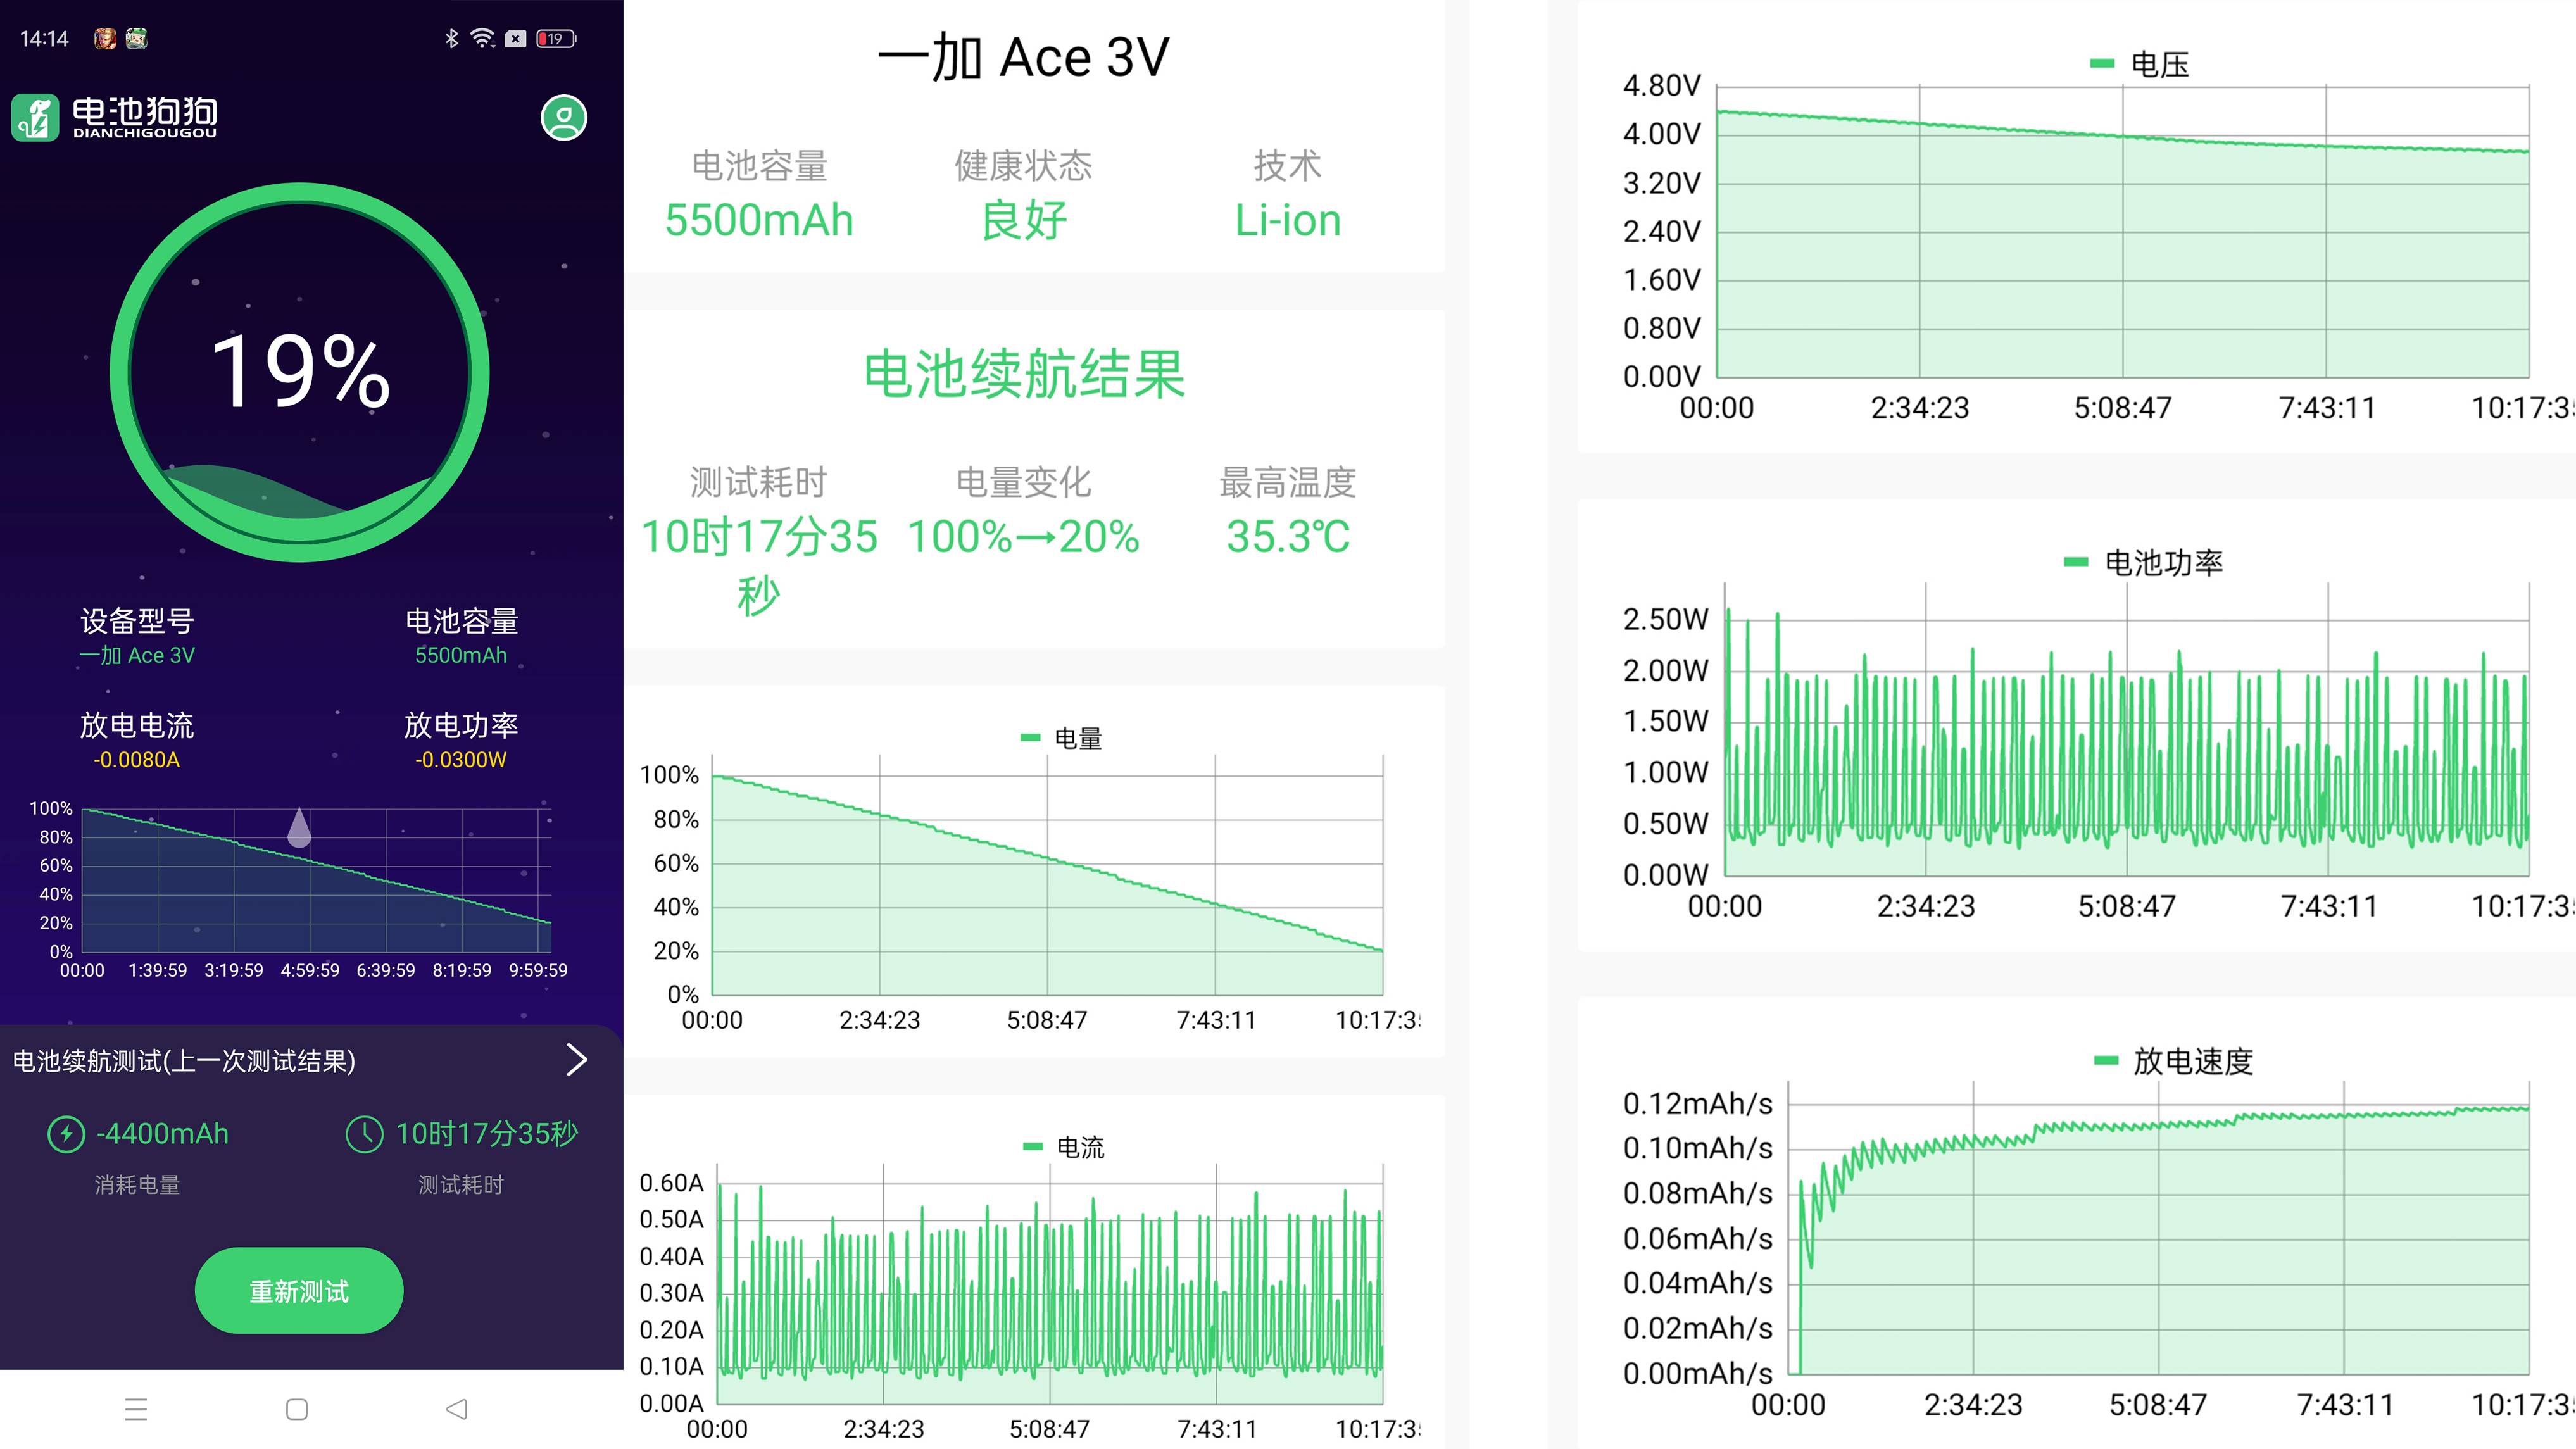Tap the -4400mAh consumed power value
The width and height of the screenshot is (2576, 1449).
pyautogui.click(x=162, y=1134)
